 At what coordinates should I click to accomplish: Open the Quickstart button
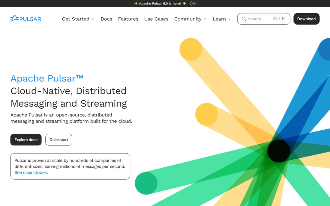pos(59,140)
